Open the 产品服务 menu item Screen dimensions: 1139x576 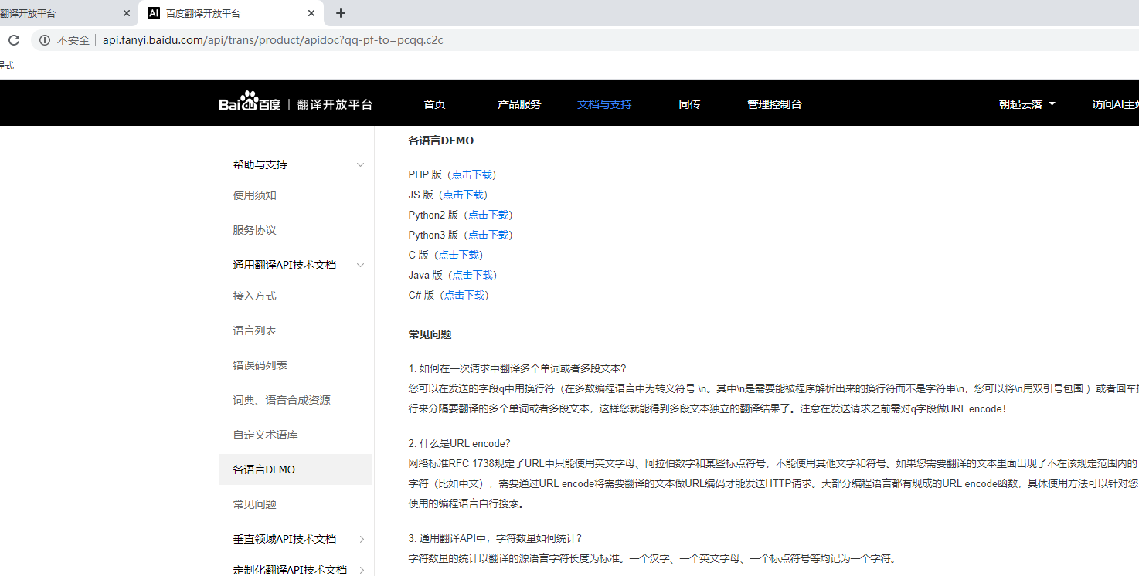click(x=519, y=103)
